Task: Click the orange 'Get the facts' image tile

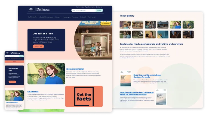Action: [84, 96]
